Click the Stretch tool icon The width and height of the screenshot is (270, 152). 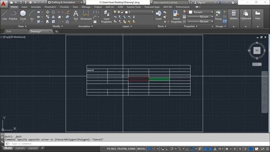pos(48,22)
